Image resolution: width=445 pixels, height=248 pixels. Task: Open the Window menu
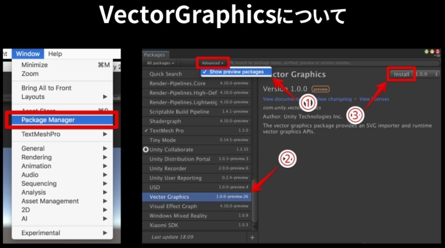[x=28, y=53]
